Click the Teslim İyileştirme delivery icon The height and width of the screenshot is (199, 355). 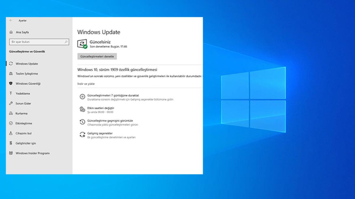click(11, 74)
